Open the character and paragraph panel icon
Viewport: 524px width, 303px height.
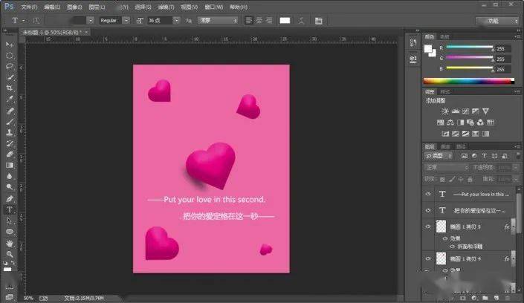tap(317, 20)
